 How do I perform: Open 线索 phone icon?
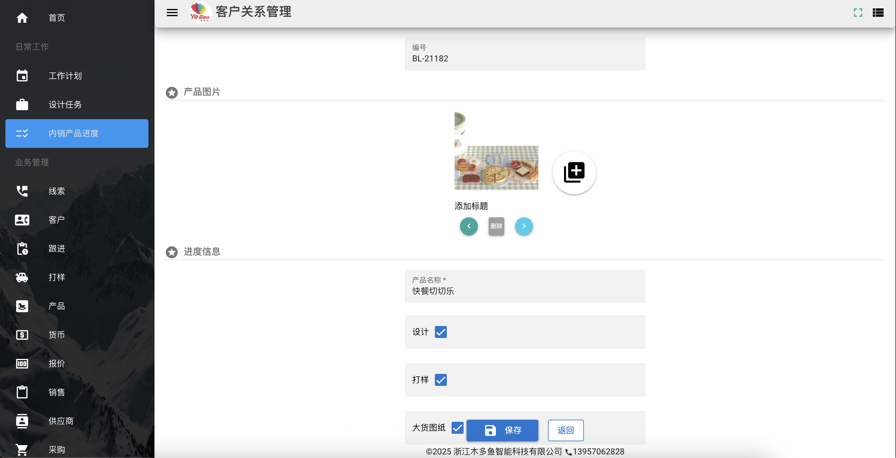coord(22,191)
